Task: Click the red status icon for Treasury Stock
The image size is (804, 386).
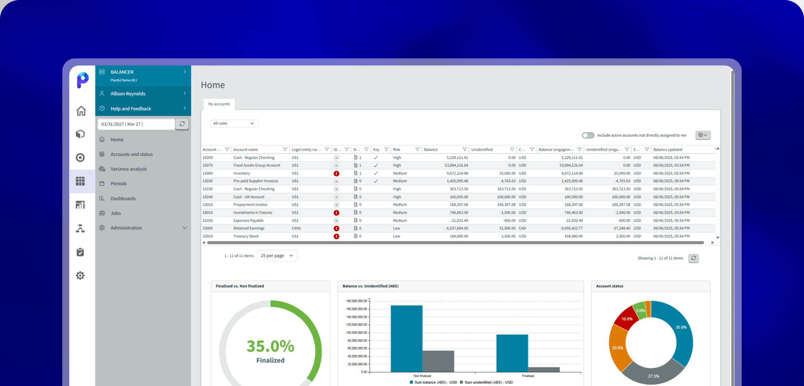Action: 336,236
